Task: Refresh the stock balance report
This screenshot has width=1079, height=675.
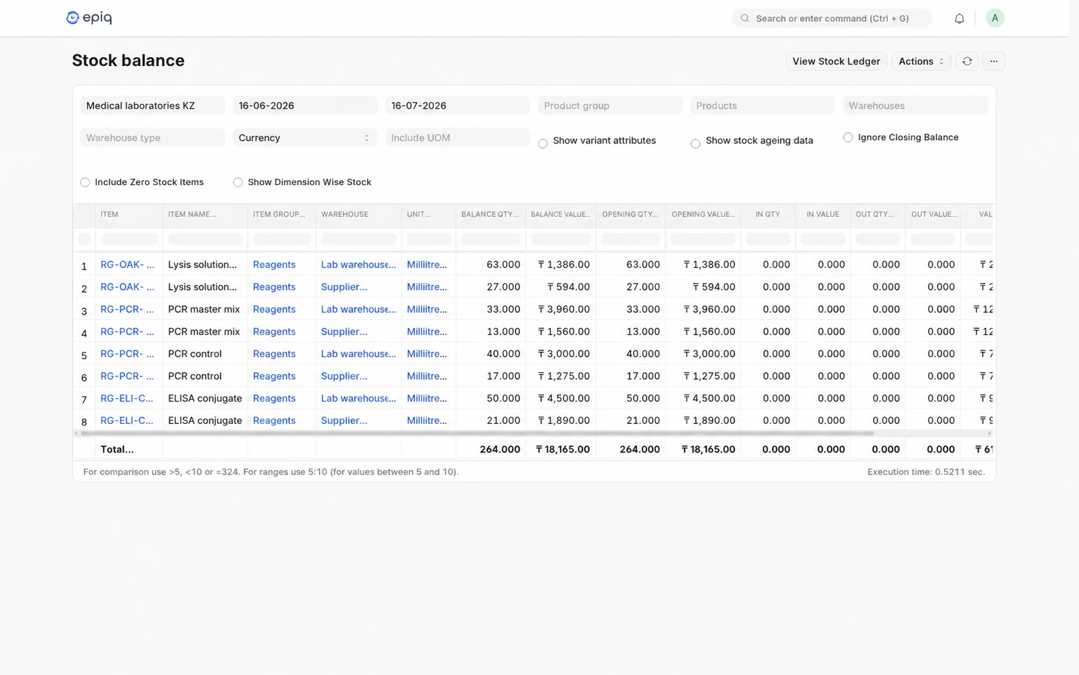Action: (x=967, y=61)
